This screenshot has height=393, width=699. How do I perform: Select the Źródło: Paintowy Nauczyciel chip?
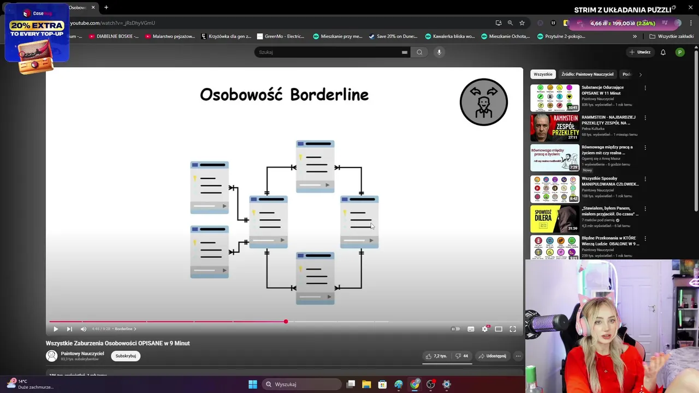pyautogui.click(x=588, y=74)
